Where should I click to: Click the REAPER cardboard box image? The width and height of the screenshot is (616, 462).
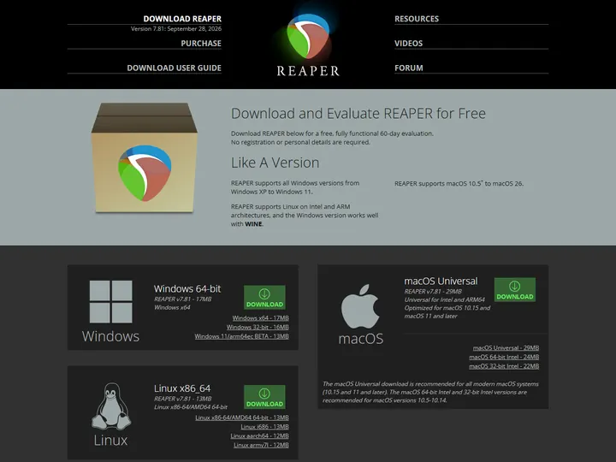(x=145, y=158)
